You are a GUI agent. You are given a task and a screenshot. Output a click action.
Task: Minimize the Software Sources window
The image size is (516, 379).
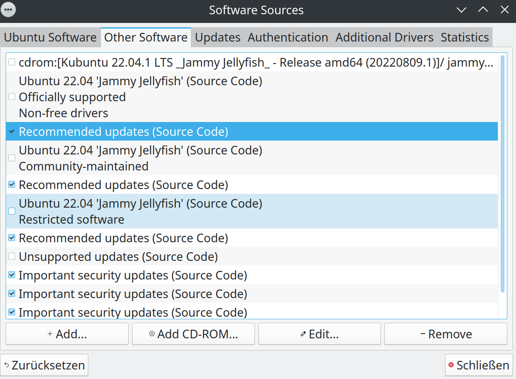pyautogui.click(x=461, y=10)
